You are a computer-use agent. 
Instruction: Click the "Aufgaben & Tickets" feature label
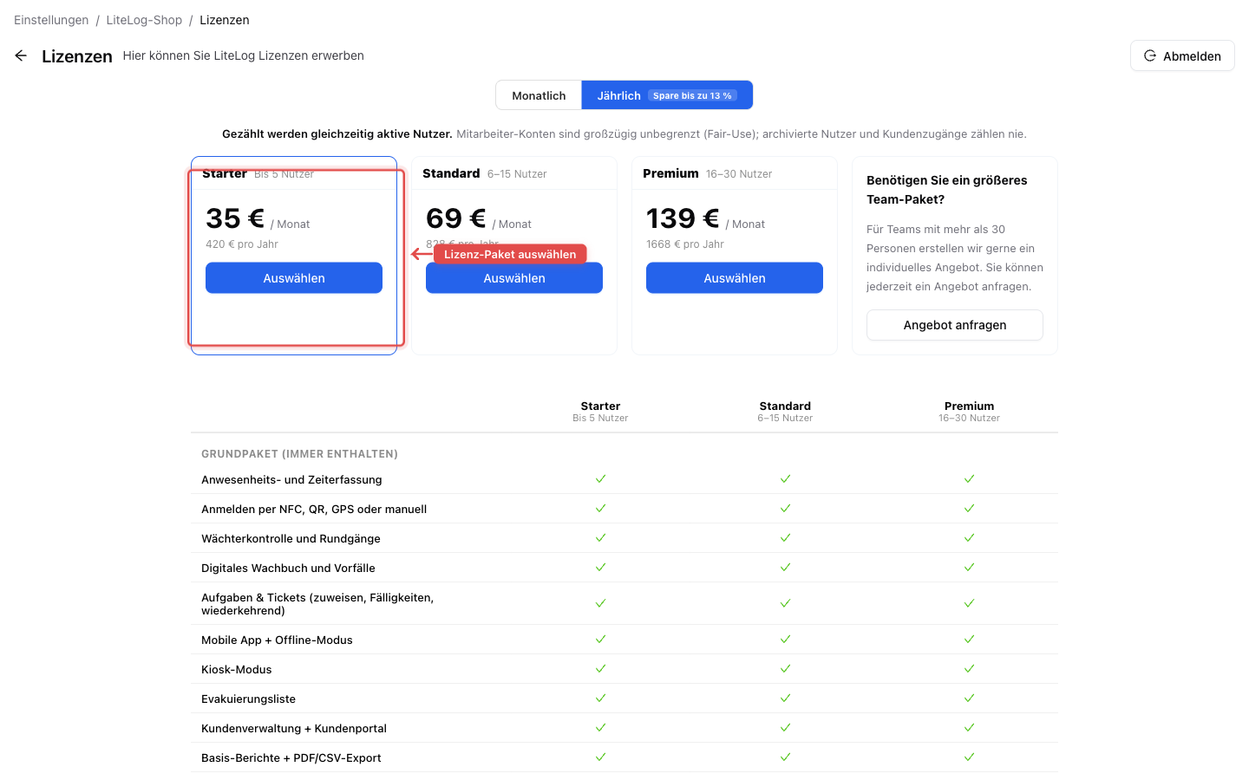point(317,604)
